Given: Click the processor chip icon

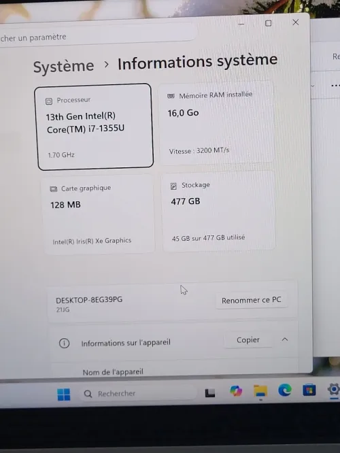Looking at the screenshot, I should [49, 101].
